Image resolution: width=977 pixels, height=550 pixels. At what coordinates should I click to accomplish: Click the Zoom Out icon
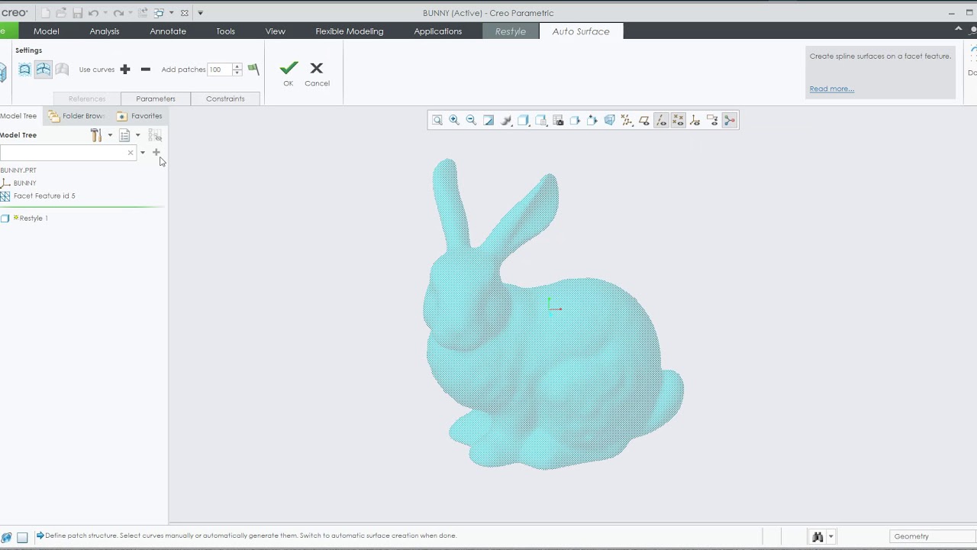471,121
